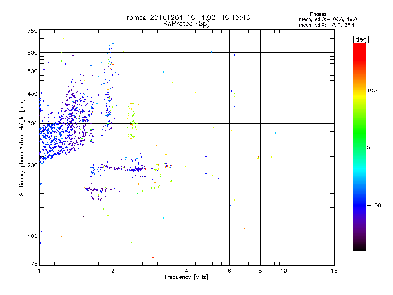Click the 'mean, sd,O:-106.6, 19.0' statistic
Screen dimensions: 393x295
pyautogui.click(x=328, y=19)
